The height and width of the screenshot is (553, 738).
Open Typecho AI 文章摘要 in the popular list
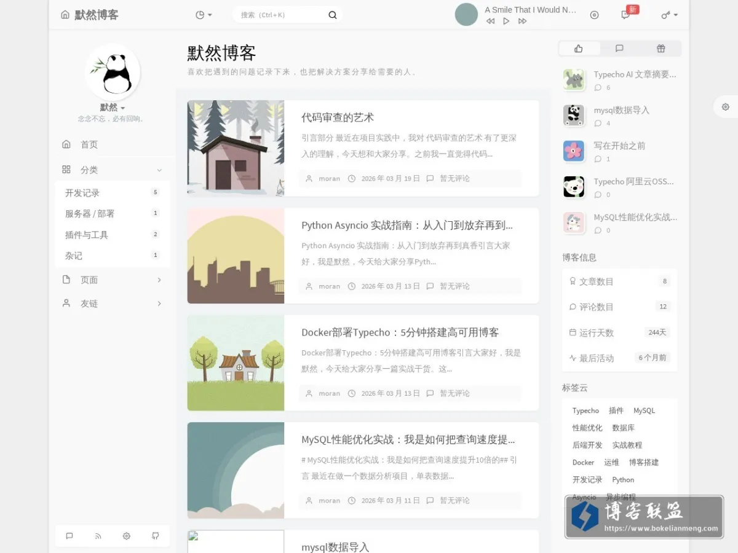(635, 74)
